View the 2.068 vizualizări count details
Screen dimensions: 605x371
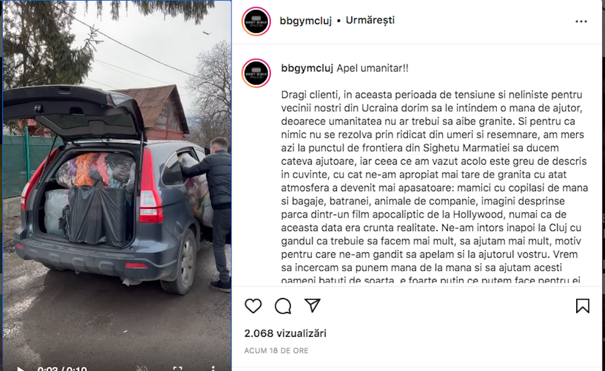(x=285, y=333)
